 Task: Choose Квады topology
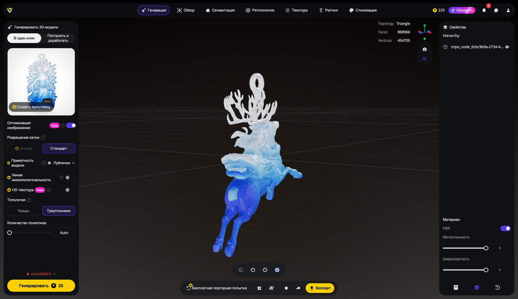point(24,211)
